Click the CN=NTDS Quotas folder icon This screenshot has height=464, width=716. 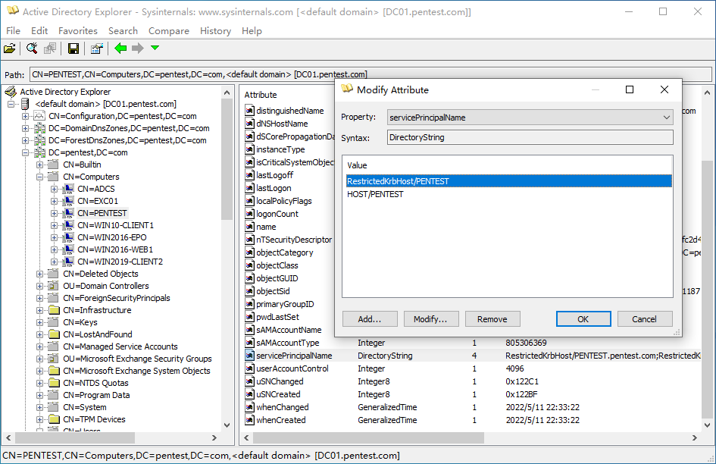pos(54,383)
